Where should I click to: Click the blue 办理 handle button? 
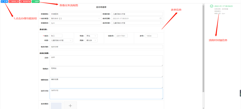(4, 2)
